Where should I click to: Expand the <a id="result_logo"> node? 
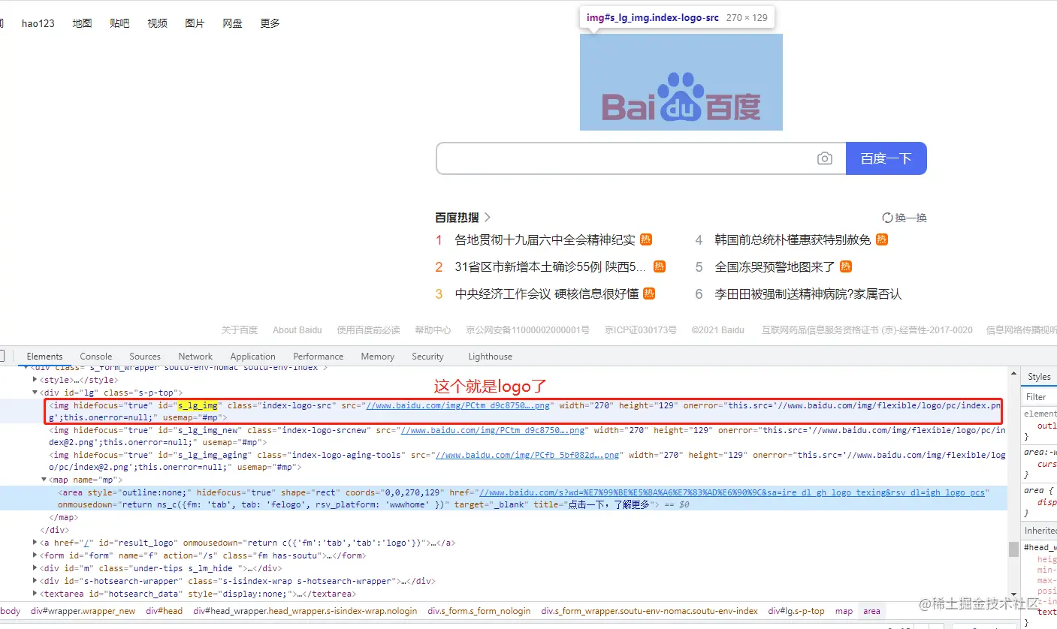35,543
